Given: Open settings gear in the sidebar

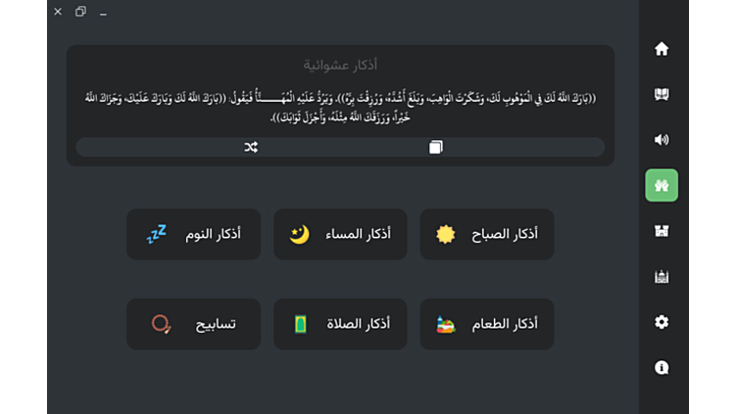Looking at the screenshot, I should pyautogui.click(x=662, y=322).
